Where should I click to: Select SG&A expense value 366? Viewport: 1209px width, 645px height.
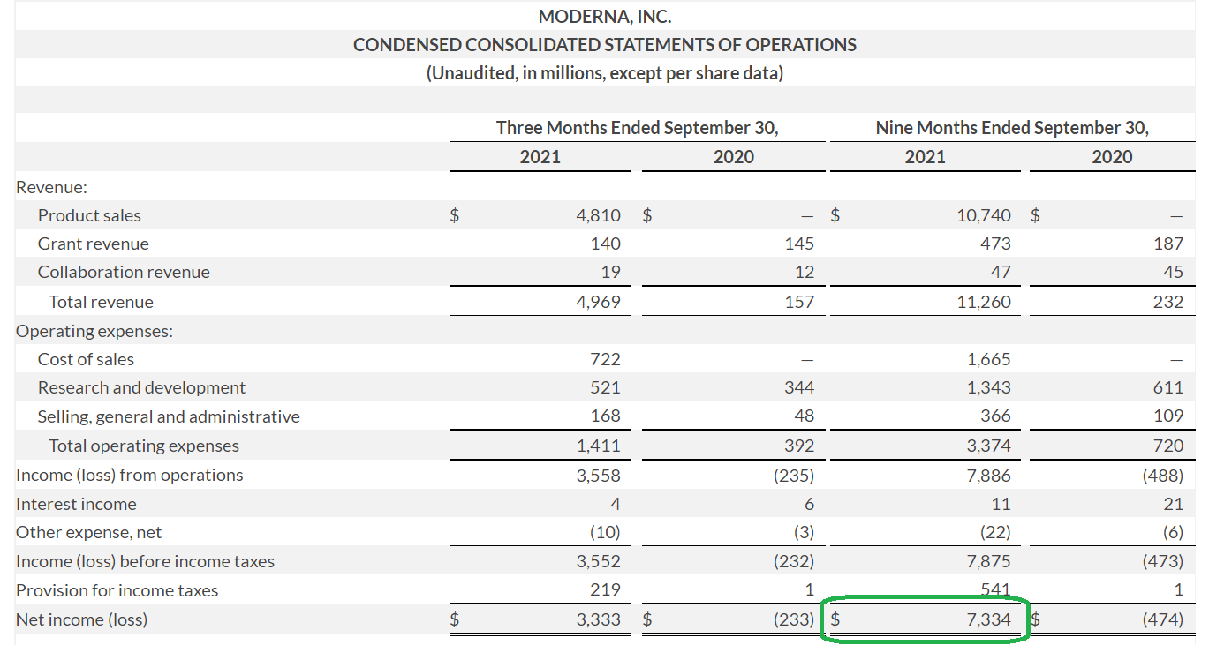pos(995,416)
